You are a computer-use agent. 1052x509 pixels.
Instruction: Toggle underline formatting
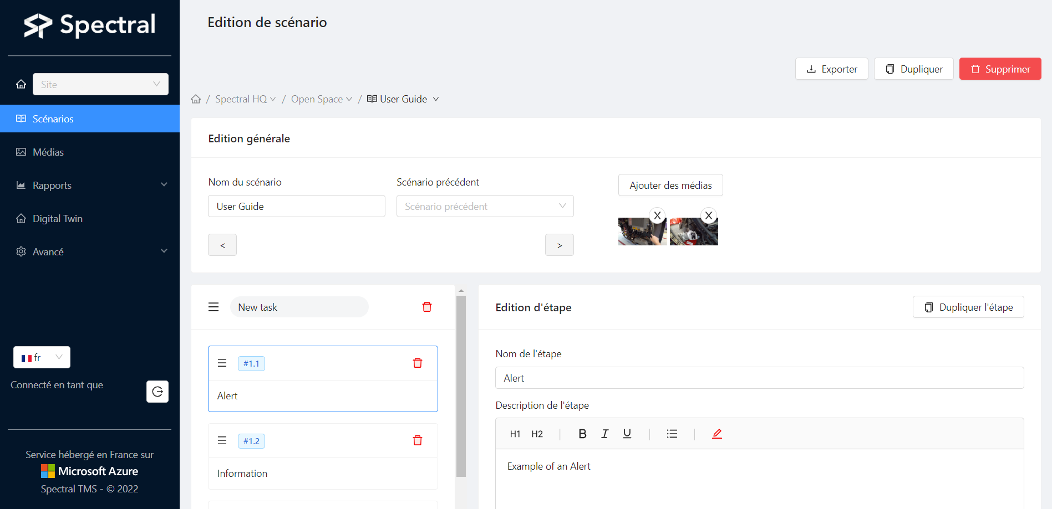(627, 434)
